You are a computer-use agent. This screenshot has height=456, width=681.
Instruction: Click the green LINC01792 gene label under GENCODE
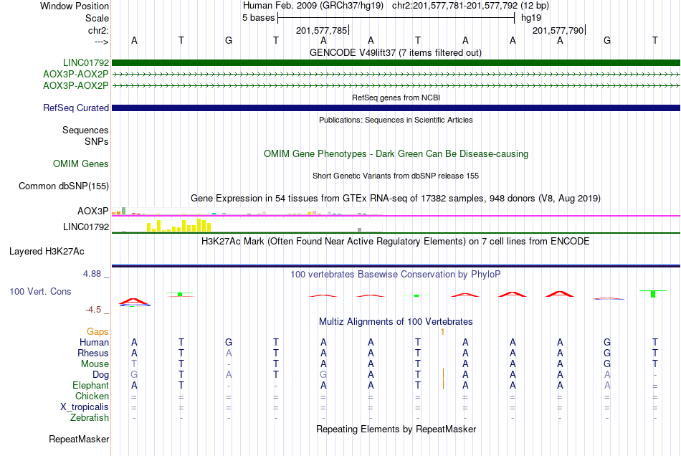(86, 62)
